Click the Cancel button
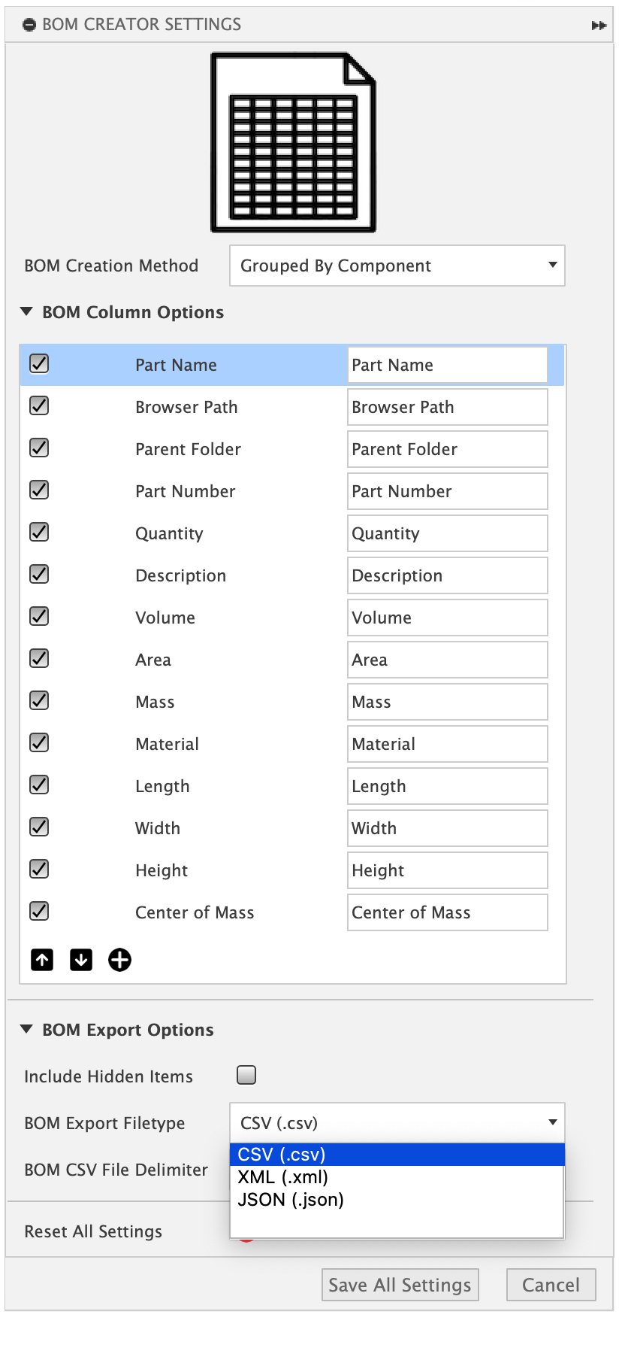The width and height of the screenshot is (619, 1369). coord(551,1285)
